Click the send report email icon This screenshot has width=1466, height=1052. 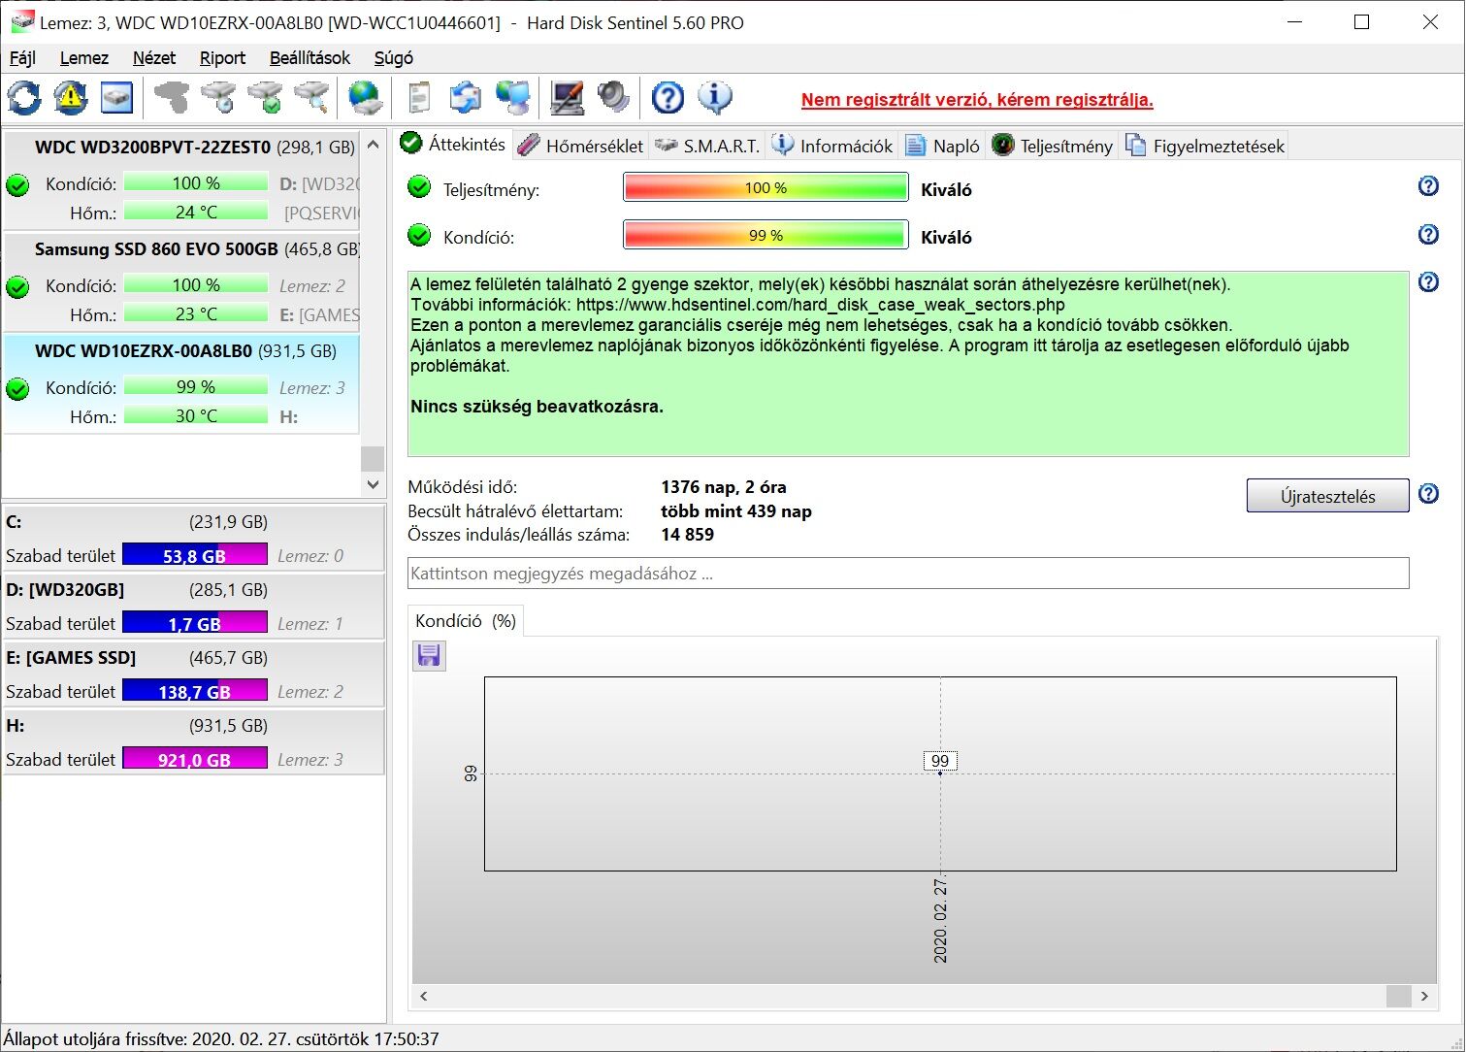click(466, 98)
